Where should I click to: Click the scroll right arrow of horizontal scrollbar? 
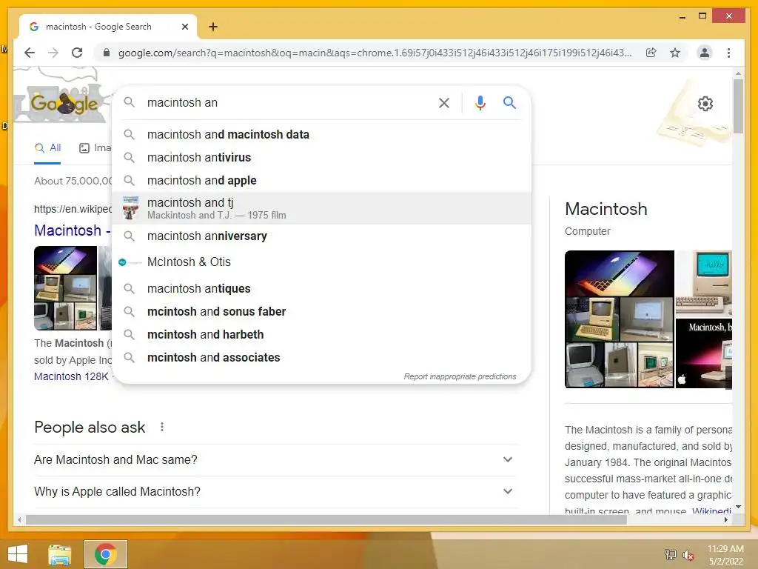click(x=725, y=520)
